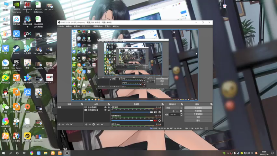The image size is (277, 156).
Task: Move source up in Sources panel
Action: click(98, 124)
